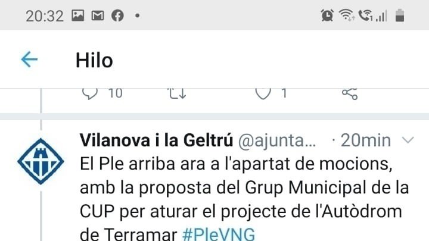This screenshot has width=429, height=241.
Task: Like the tweet with the heart icon
Action: point(263,94)
